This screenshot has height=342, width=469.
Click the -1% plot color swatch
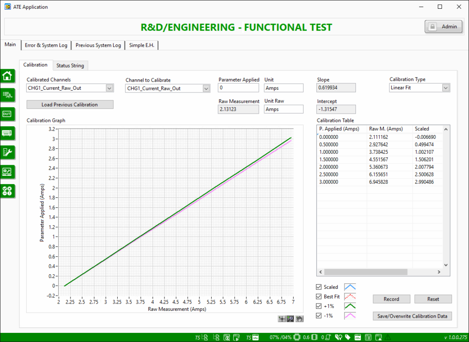350,316
